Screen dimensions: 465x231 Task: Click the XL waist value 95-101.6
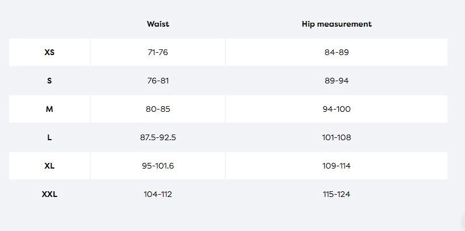pyautogui.click(x=158, y=166)
